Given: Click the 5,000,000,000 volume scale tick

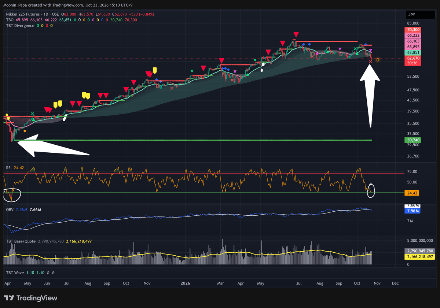Looking at the screenshot, I should [419, 241].
